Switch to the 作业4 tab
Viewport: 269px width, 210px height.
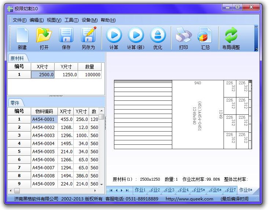183,190
